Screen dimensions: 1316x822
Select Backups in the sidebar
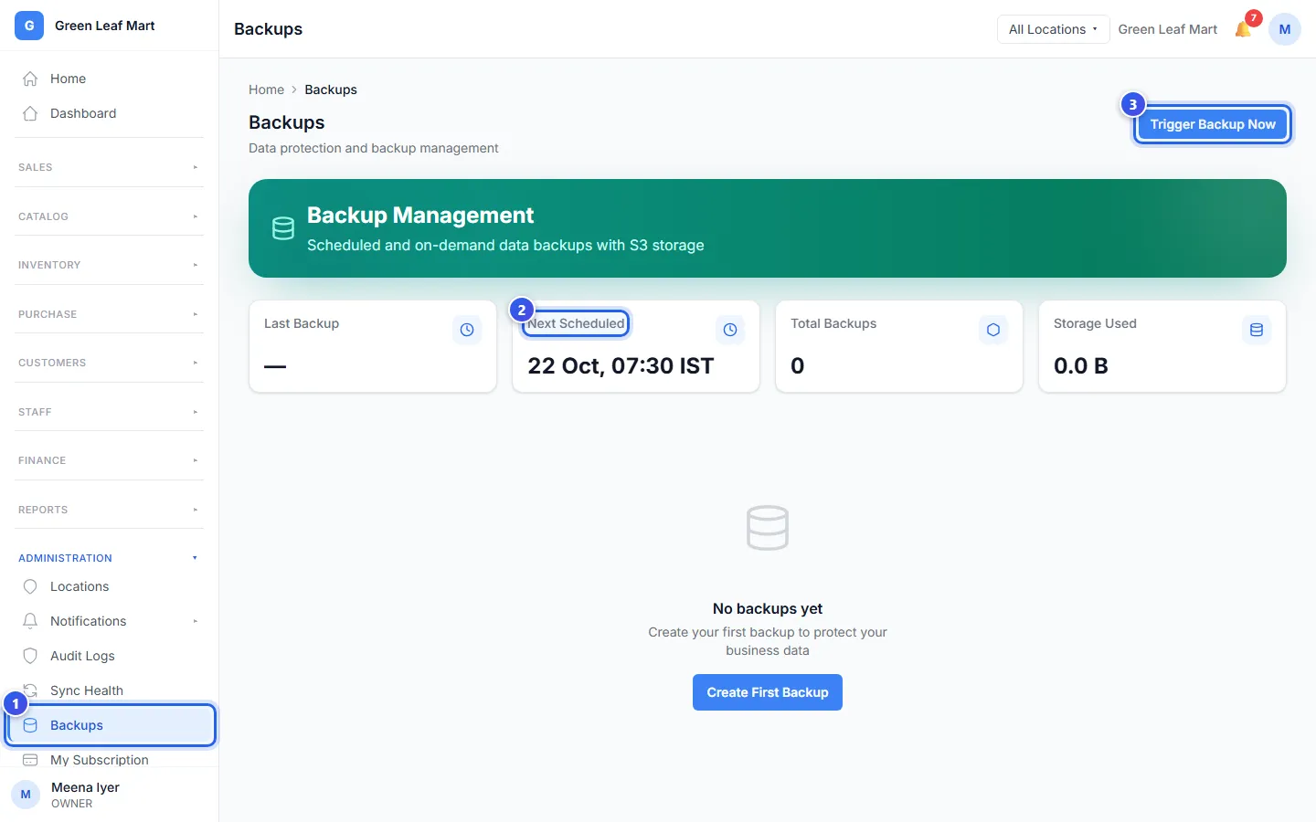pos(111,725)
